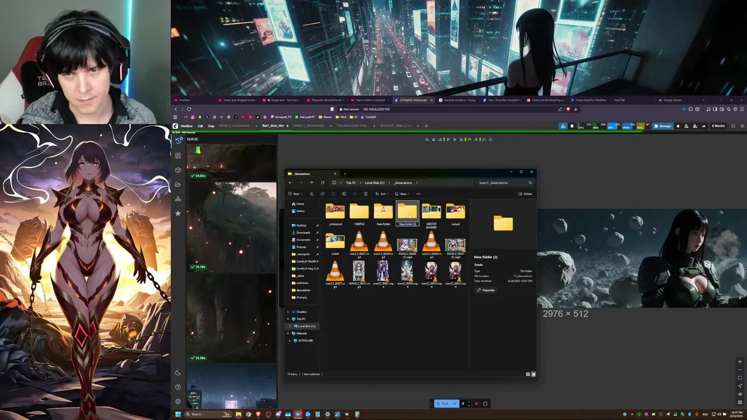Add new ComfyUI workflow tab
Viewport: 747px width, 420px height.
(426, 126)
